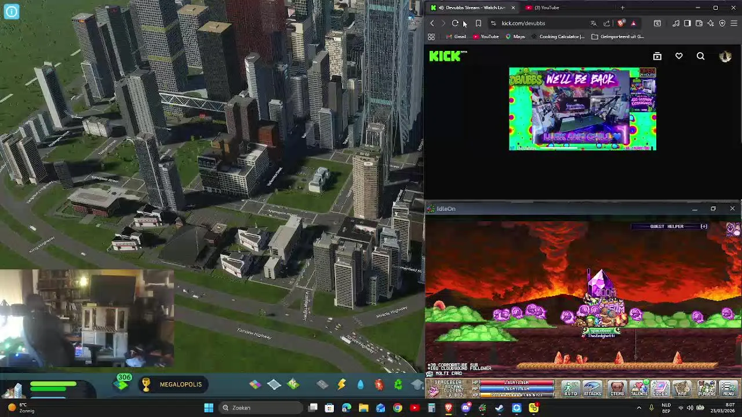Open the districts tool diamond icon

tap(274, 385)
